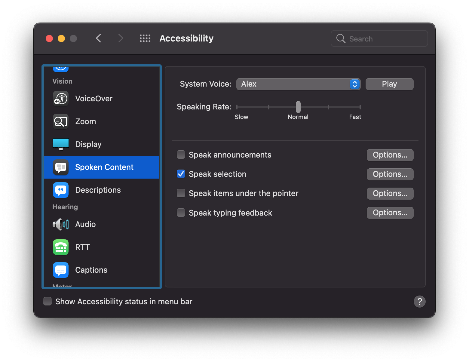Select the RTT phone icon
469x362 pixels.
(60, 247)
